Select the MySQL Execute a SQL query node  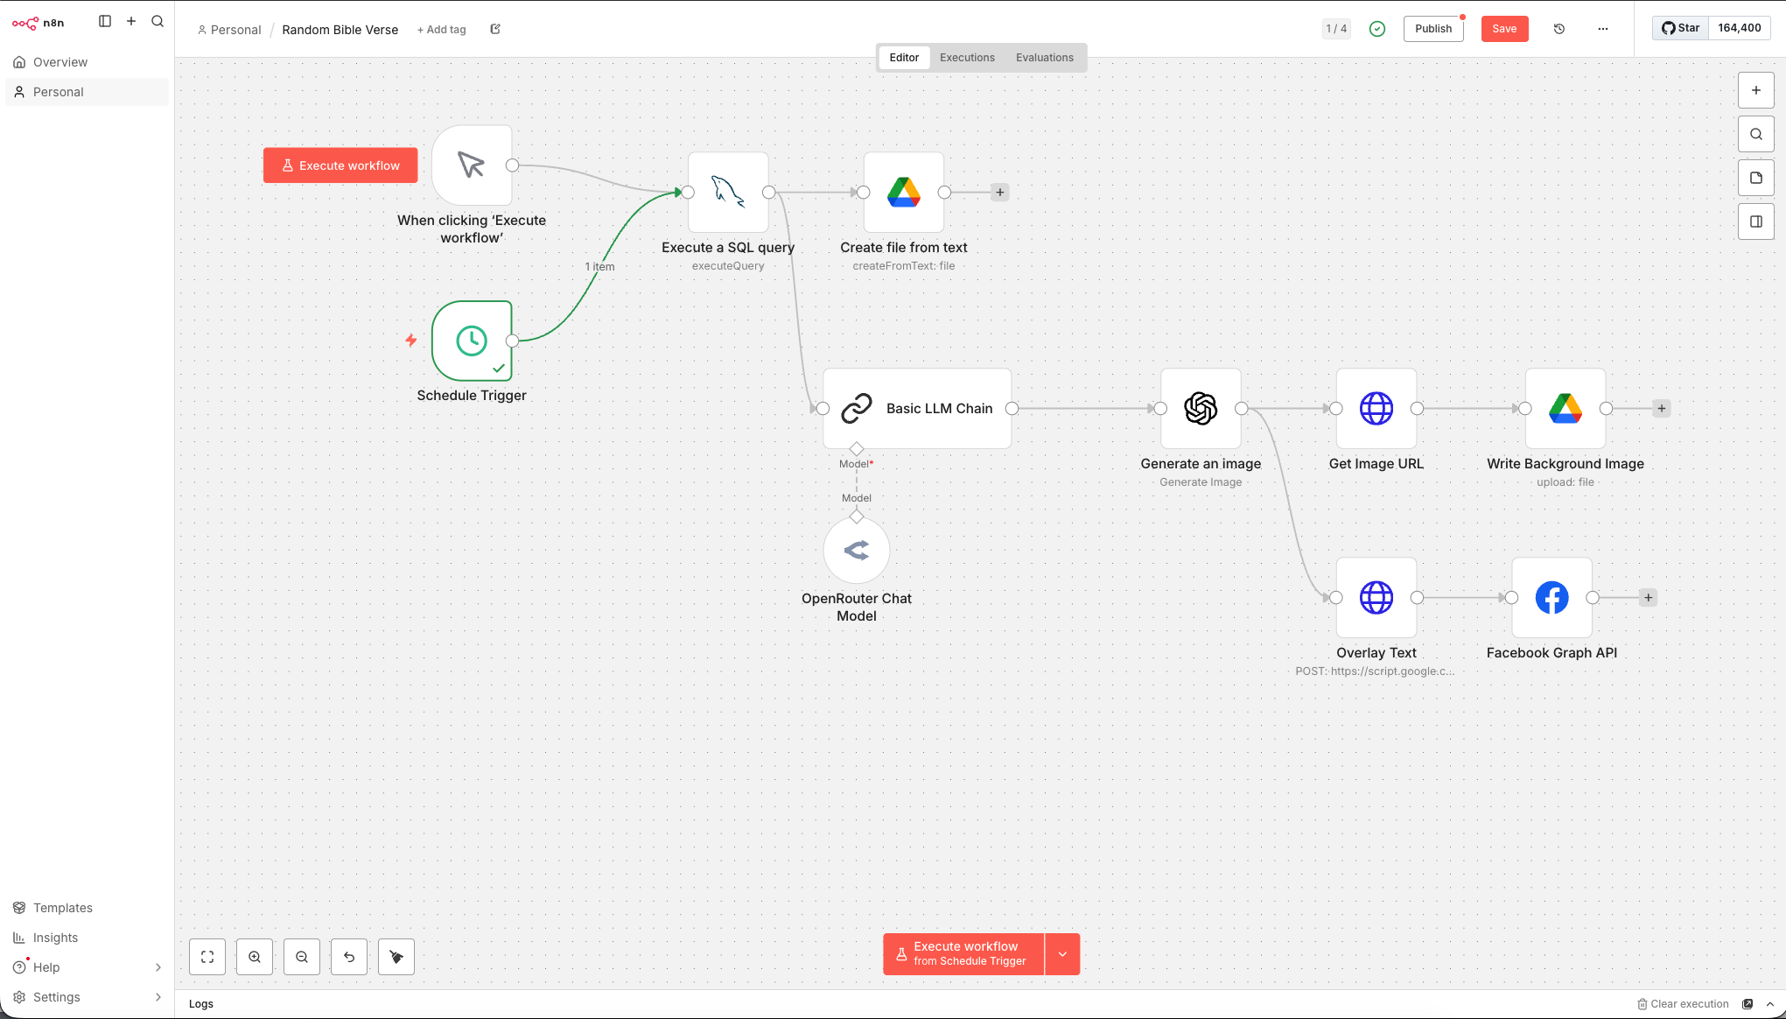(728, 192)
